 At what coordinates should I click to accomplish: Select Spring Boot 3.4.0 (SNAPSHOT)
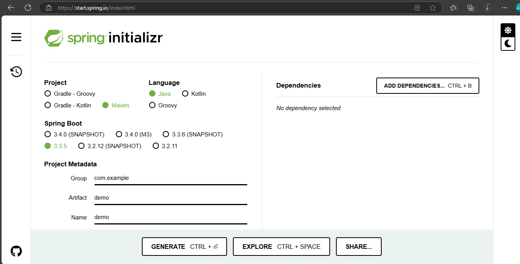pyautogui.click(x=47, y=134)
